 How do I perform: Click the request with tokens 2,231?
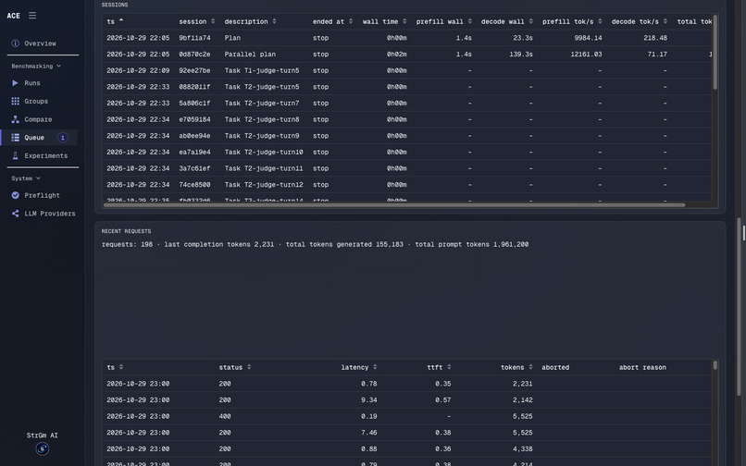[406, 384]
